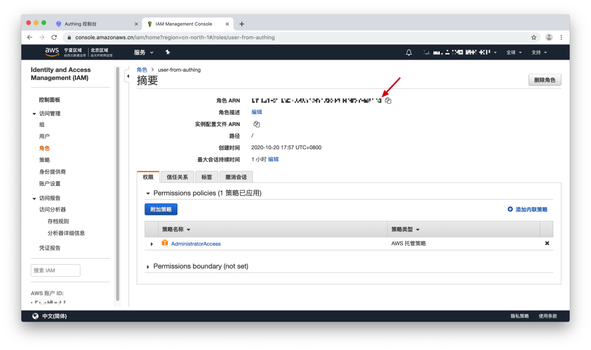Open the notifications bell

(x=409, y=52)
